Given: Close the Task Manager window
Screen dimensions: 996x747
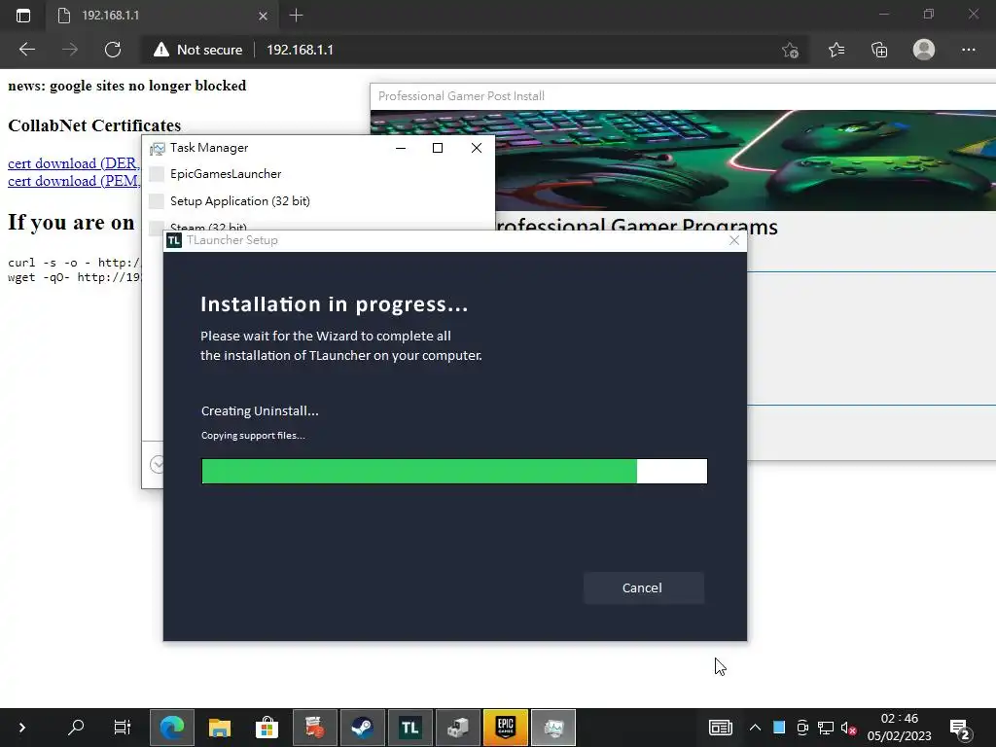Looking at the screenshot, I should pyautogui.click(x=477, y=148).
